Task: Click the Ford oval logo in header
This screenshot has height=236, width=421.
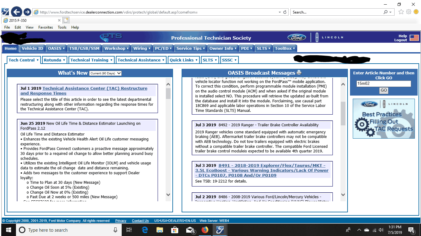Action: (297, 37)
